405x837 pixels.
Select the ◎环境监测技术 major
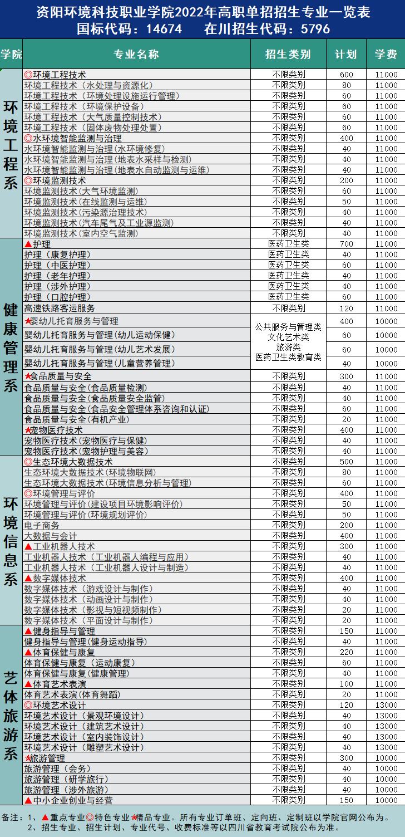[136, 180]
